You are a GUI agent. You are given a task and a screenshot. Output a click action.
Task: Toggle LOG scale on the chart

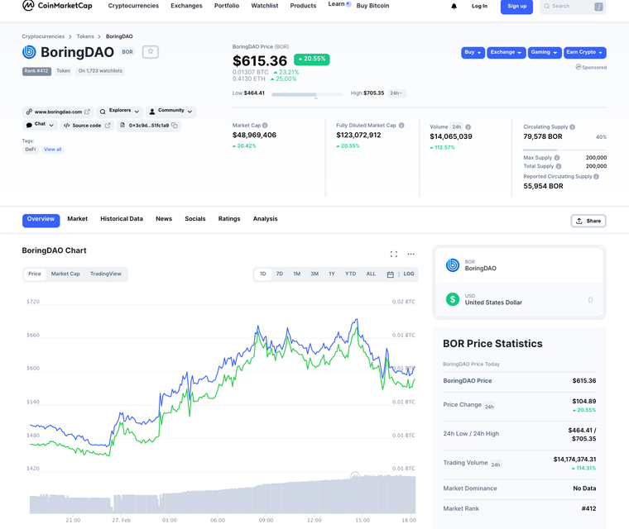coord(409,274)
